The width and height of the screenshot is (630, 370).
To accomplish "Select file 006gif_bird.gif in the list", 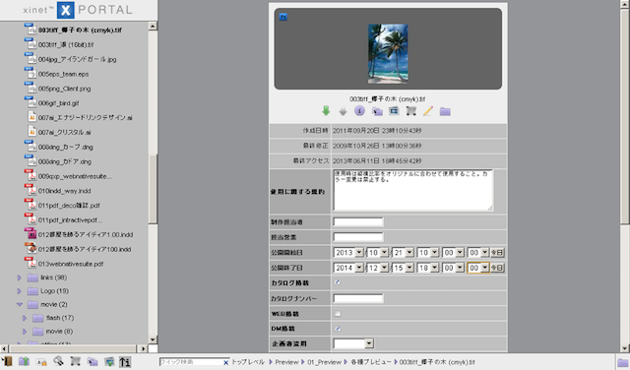I will [59, 103].
